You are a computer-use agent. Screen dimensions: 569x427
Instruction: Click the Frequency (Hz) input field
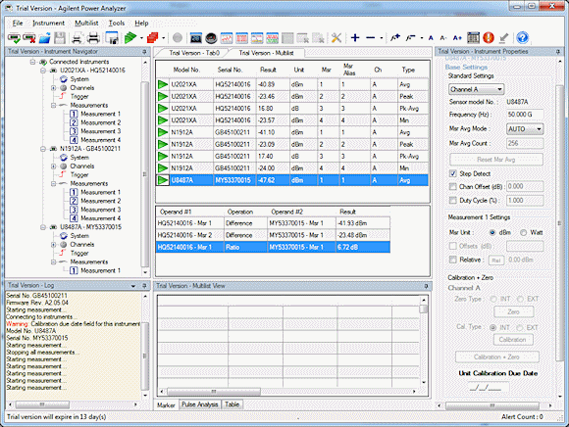tap(525, 115)
